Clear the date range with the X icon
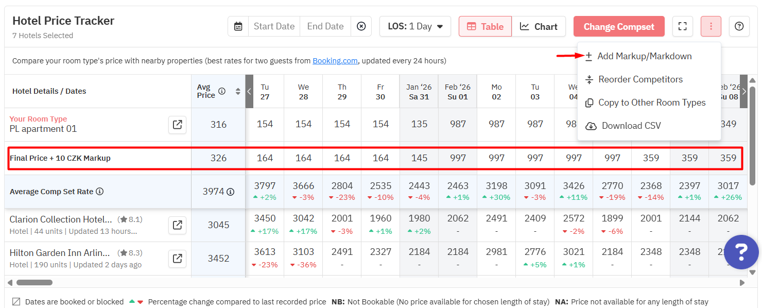This screenshot has height=308, width=762. pos(361,26)
